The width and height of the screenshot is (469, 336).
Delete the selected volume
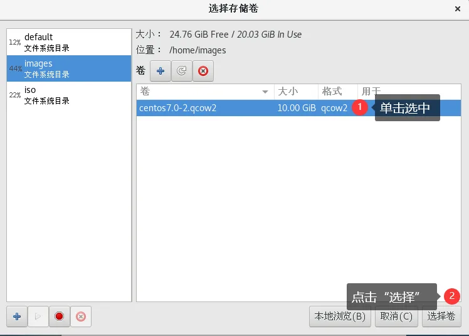pos(203,71)
